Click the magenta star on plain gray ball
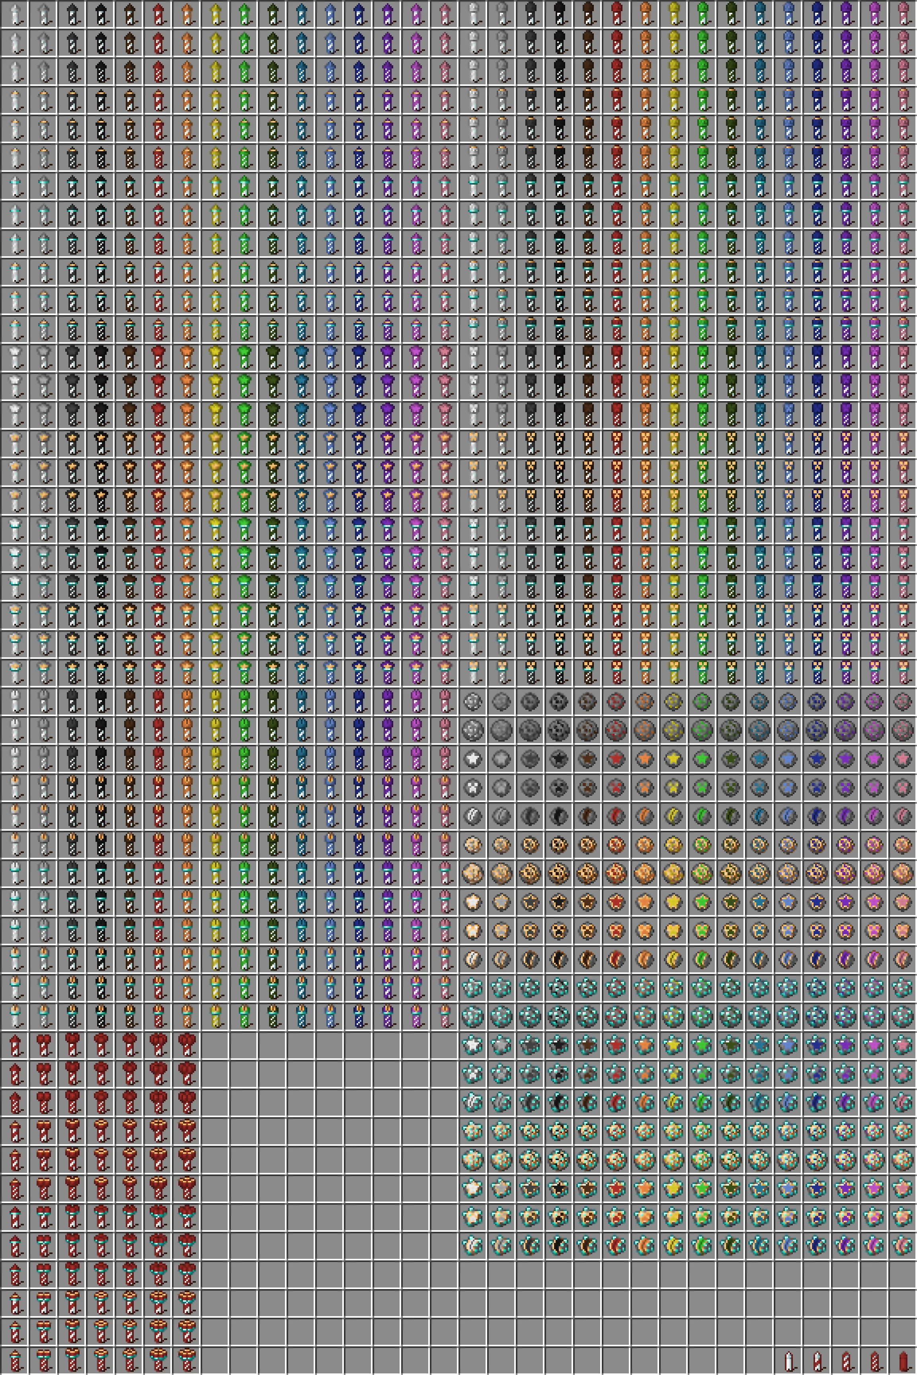917x1375 pixels. click(874, 759)
